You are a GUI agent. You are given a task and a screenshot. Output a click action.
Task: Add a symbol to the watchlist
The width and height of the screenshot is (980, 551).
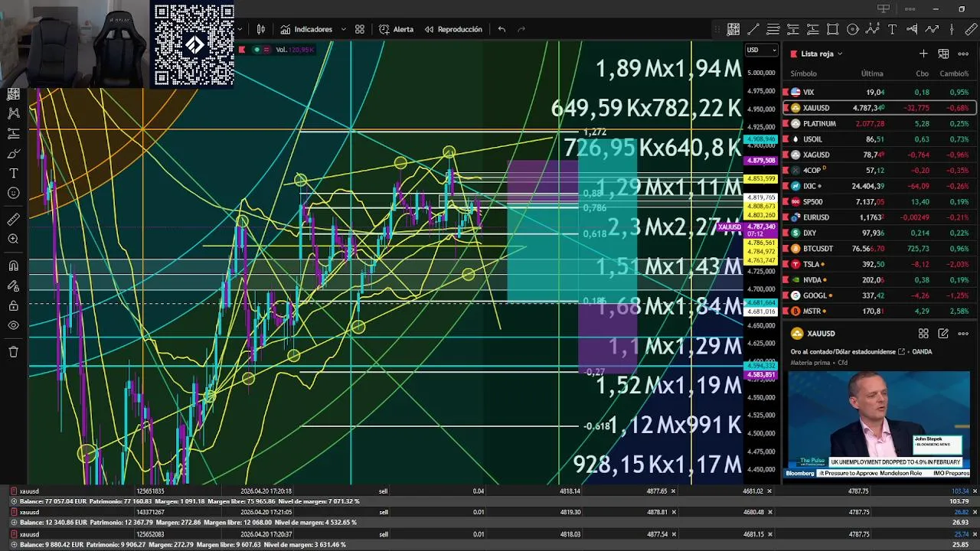click(x=923, y=54)
